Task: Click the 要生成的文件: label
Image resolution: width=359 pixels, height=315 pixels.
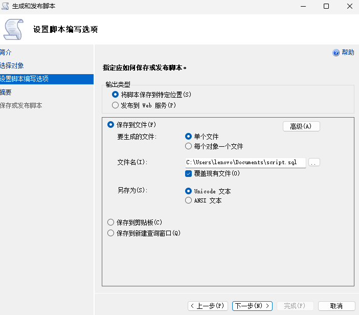Action: [x=137, y=137]
